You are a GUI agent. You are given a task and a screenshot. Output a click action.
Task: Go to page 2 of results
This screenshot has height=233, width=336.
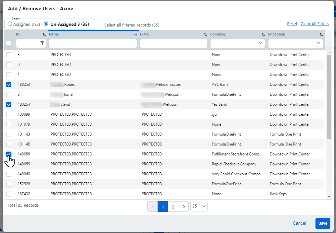(173, 207)
